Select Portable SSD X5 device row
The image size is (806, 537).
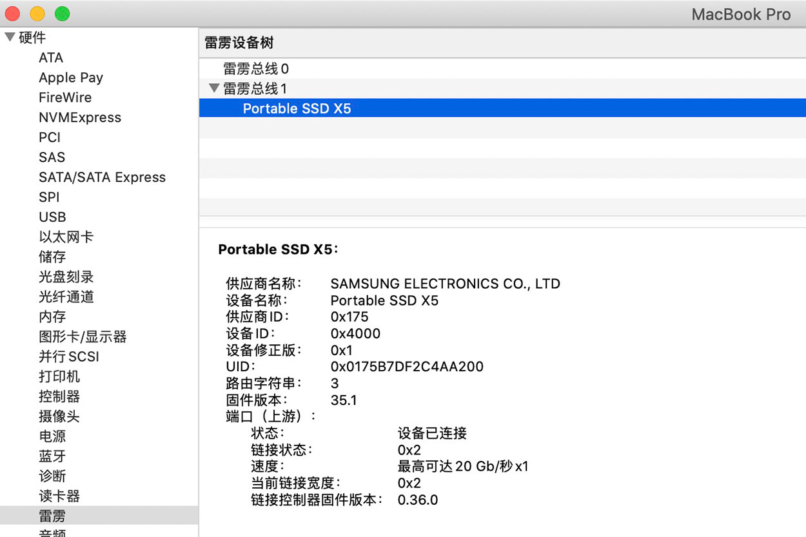tap(297, 108)
